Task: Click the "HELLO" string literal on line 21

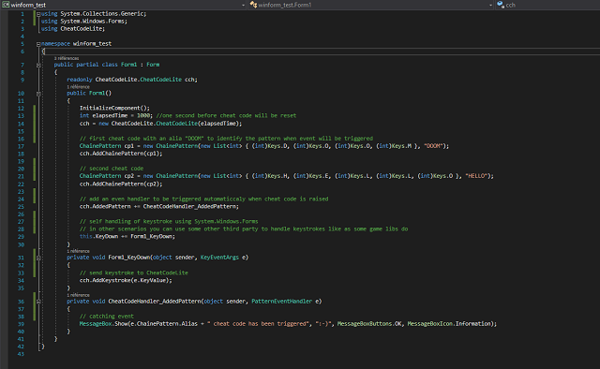Action: pyautogui.click(x=476, y=176)
